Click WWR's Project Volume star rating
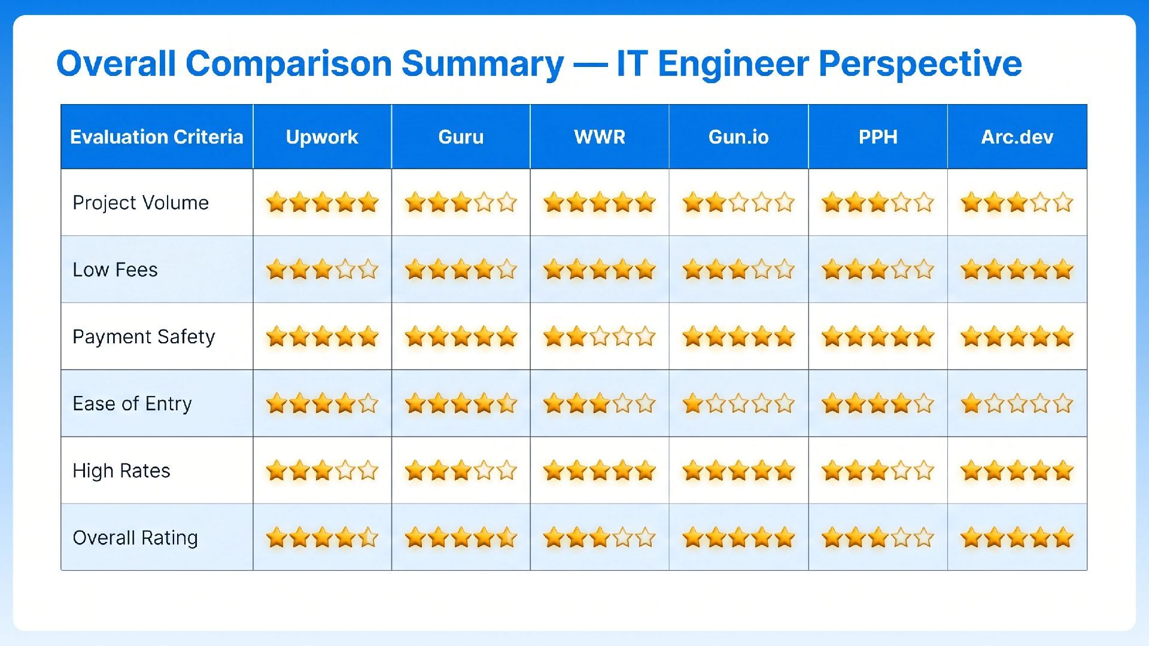Image resolution: width=1149 pixels, height=646 pixels. pyautogui.click(x=599, y=202)
